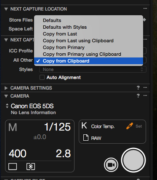The image size is (157, 180).
Task: Select Copy from Primary using Clipboard
Action: pyautogui.click(x=88, y=54)
